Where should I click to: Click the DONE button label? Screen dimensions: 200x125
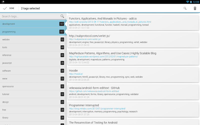click(12, 8)
